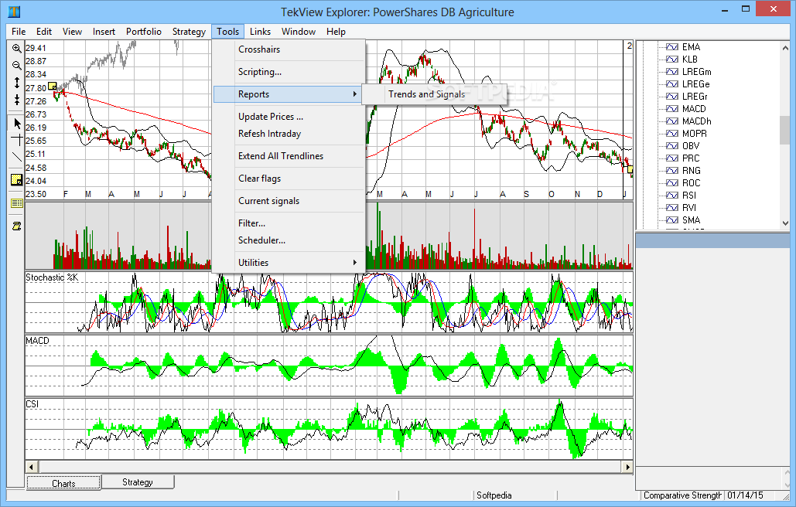The image size is (796, 507).
Task: Select PRC in the indicator tree
Action: click(691, 158)
